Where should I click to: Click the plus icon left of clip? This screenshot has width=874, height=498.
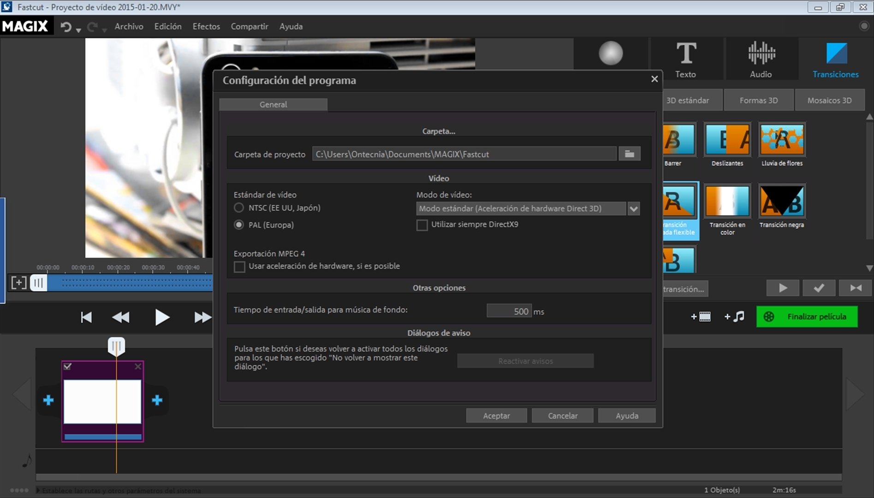point(48,400)
